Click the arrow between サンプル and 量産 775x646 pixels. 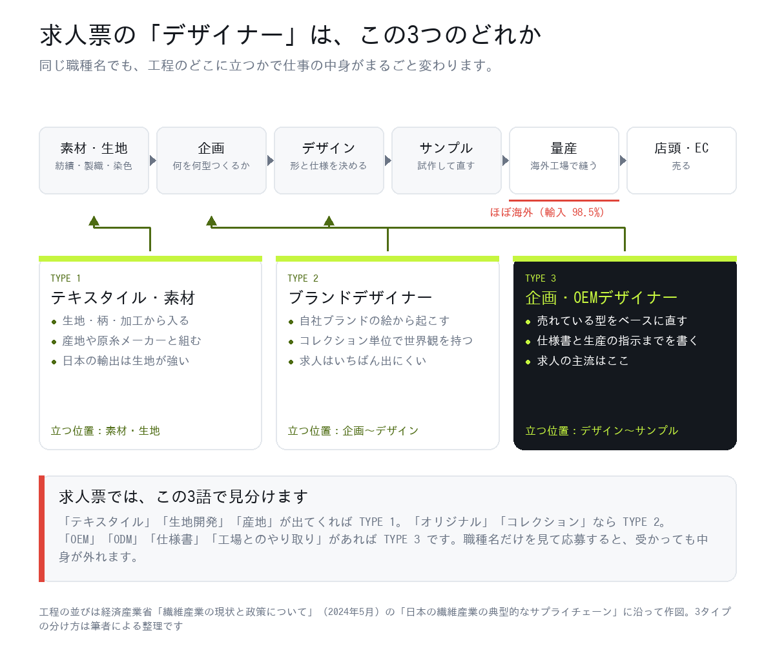click(506, 160)
